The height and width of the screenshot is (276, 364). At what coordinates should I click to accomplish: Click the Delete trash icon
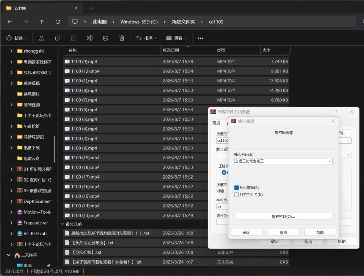click(x=122, y=38)
